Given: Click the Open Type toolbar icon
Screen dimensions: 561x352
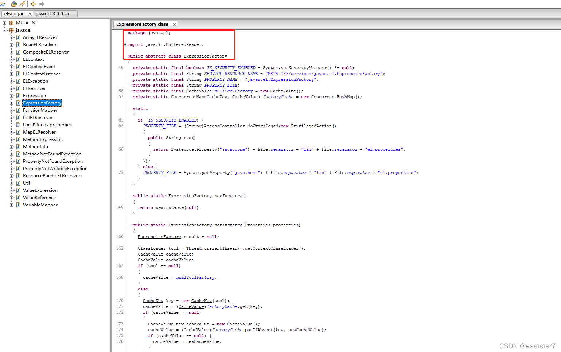Looking at the screenshot, I should point(14,4).
